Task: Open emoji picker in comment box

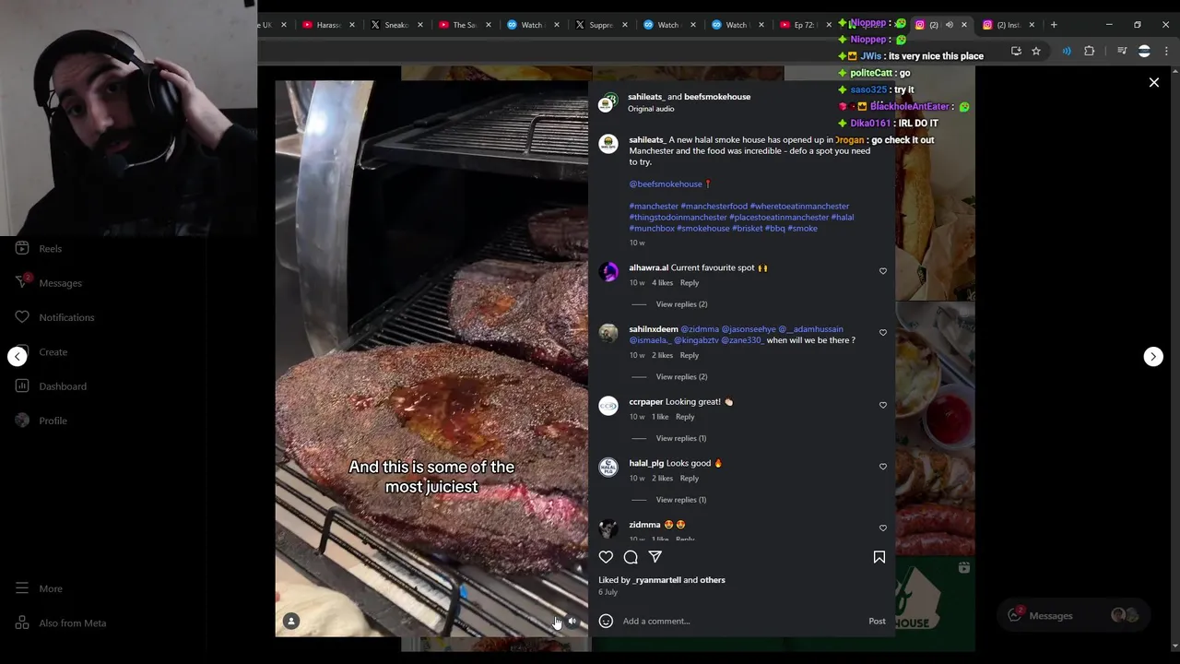Action: [606, 622]
